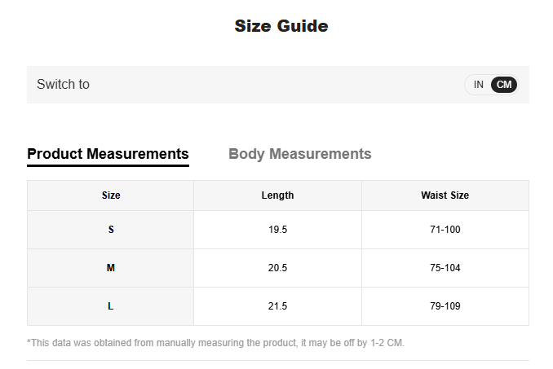Select the size M row label
The image size is (553, 369).
(x=111, y=268)
